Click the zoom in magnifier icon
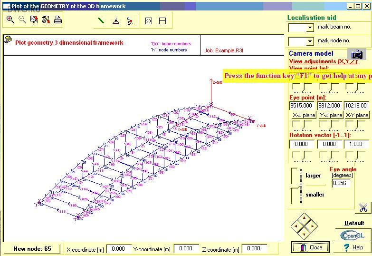The height and width of the screenshot is (256, 372). (10, 20)
